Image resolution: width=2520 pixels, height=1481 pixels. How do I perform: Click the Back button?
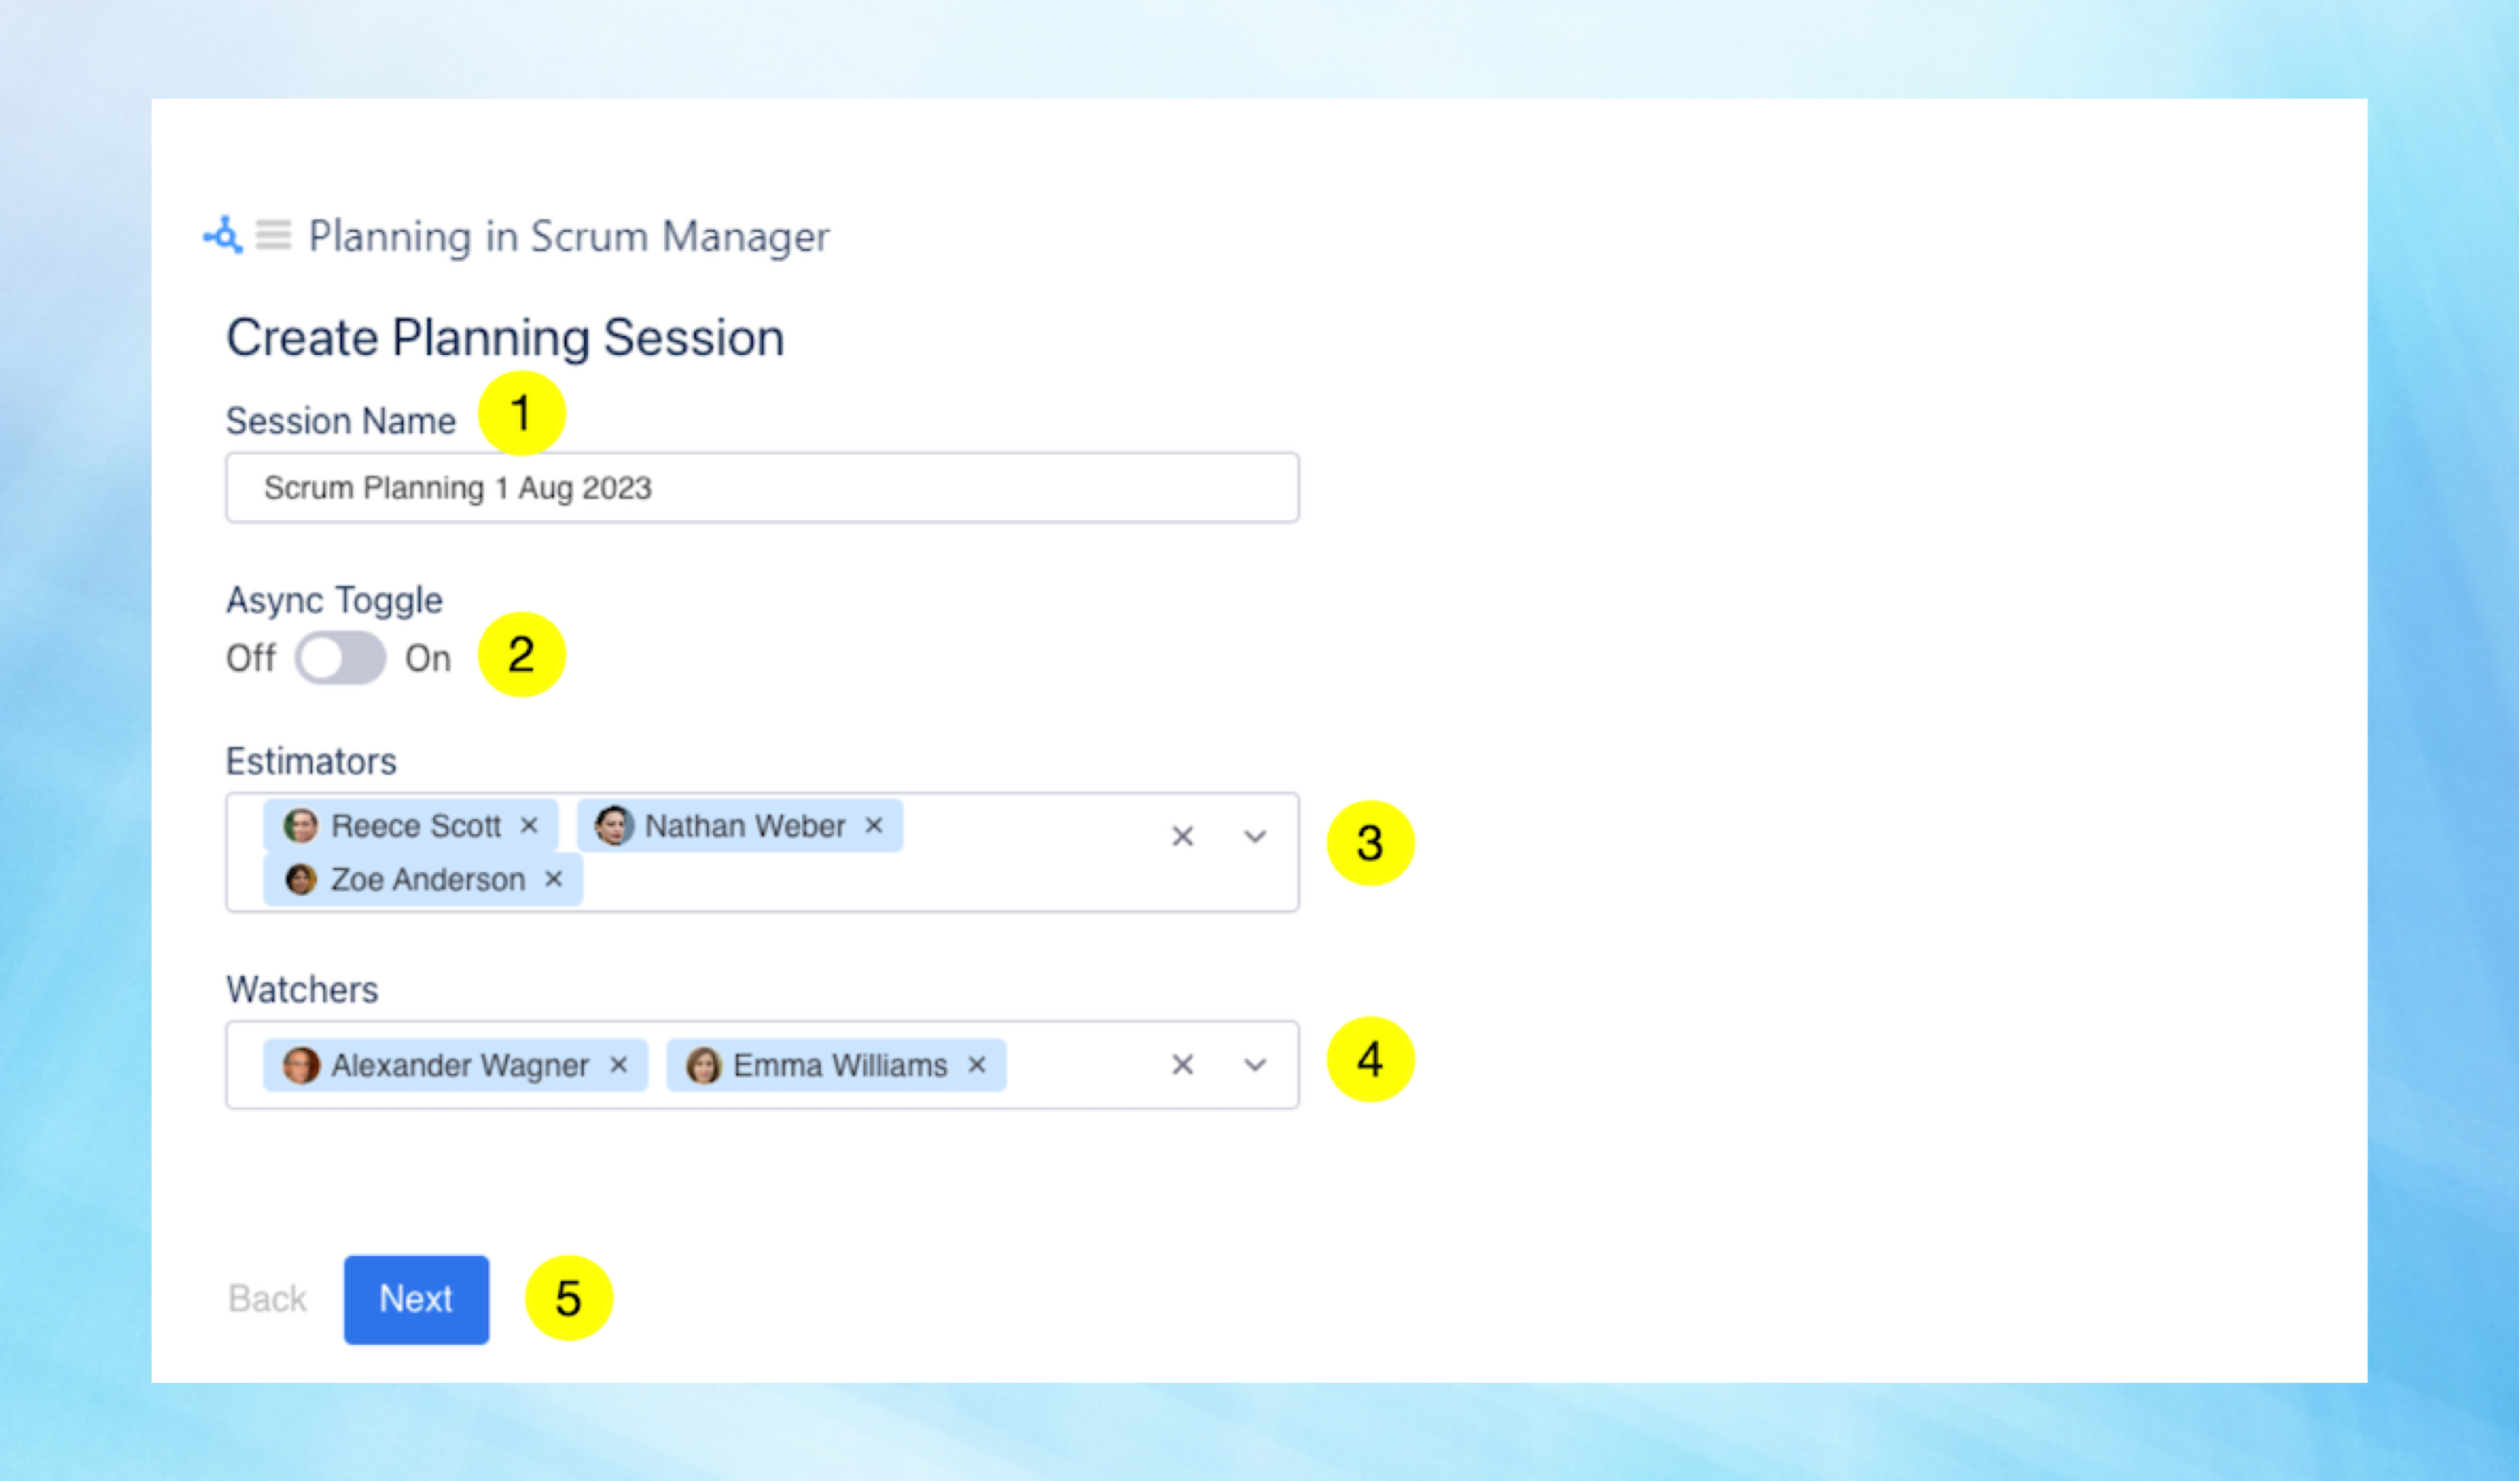(268, 1299)
